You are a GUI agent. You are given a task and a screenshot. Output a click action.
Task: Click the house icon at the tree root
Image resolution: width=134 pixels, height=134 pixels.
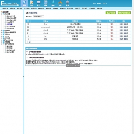(x=2, y=12)
